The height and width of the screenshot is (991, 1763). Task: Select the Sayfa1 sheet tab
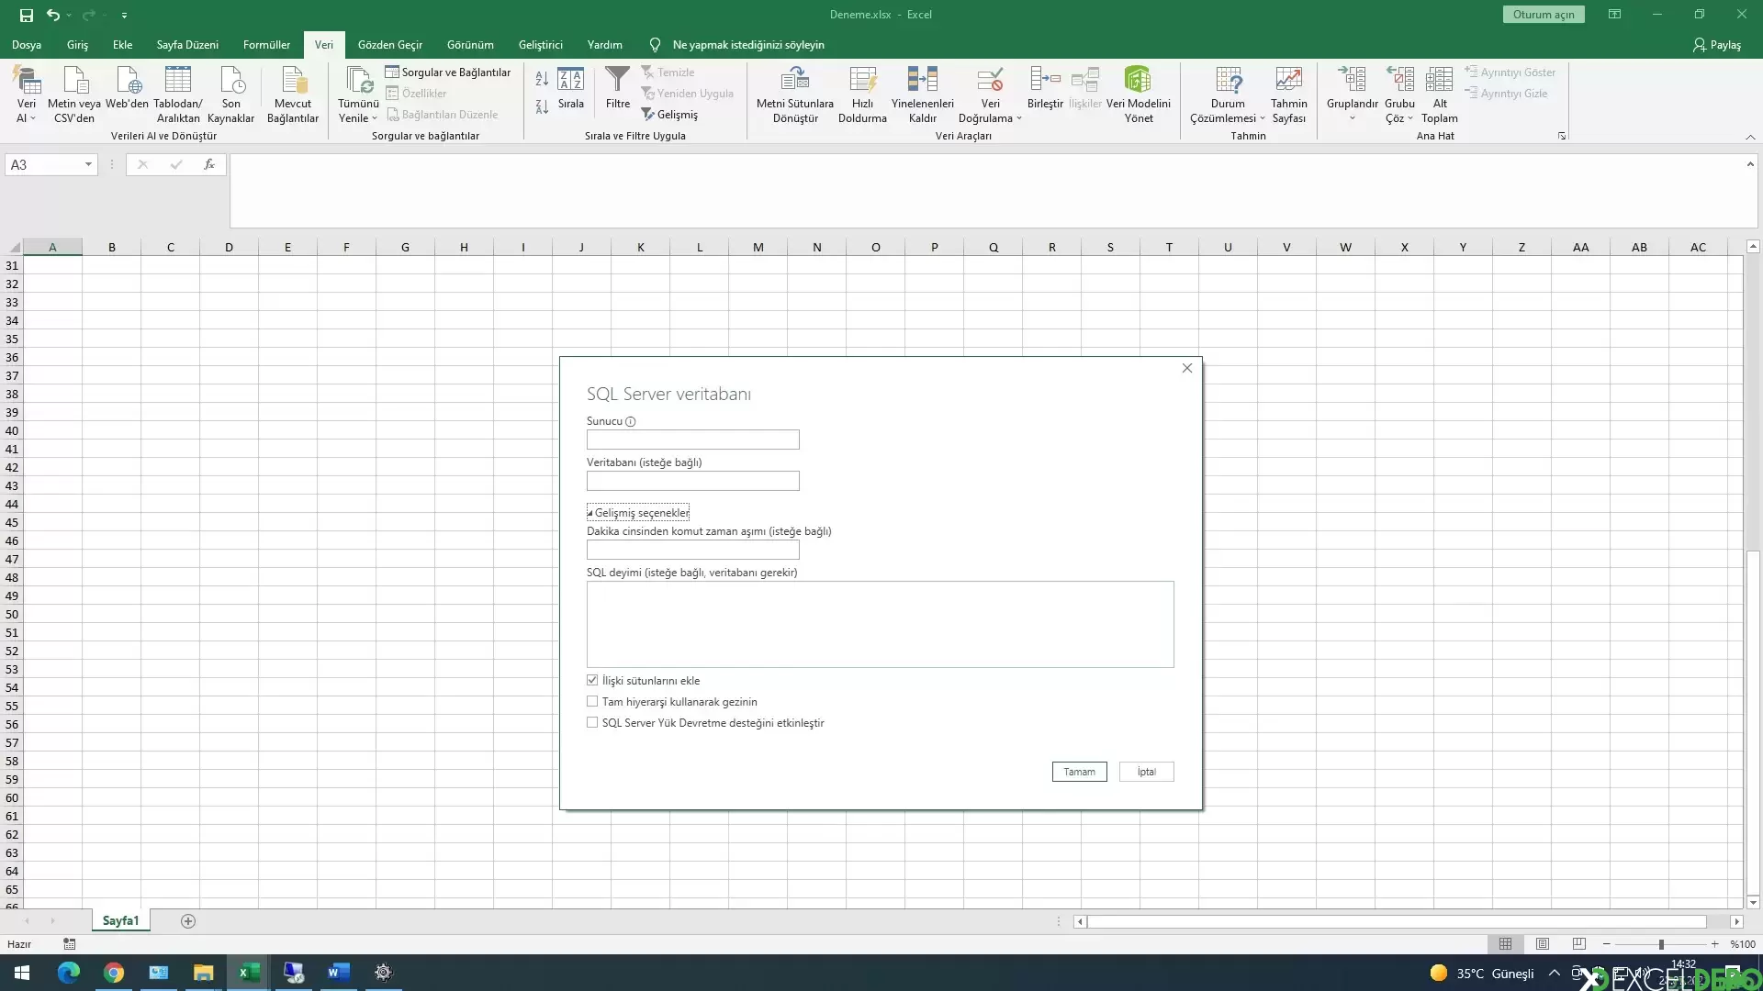[x=120, y=921]
